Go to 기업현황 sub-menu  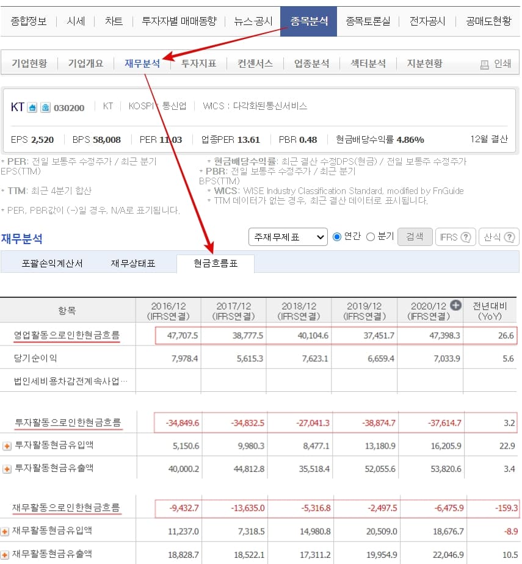29,63
